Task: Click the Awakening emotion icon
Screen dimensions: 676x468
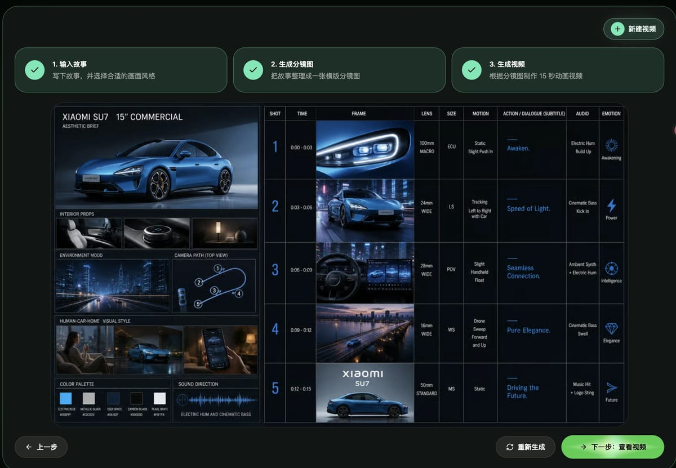Action: tap(611, 145)
